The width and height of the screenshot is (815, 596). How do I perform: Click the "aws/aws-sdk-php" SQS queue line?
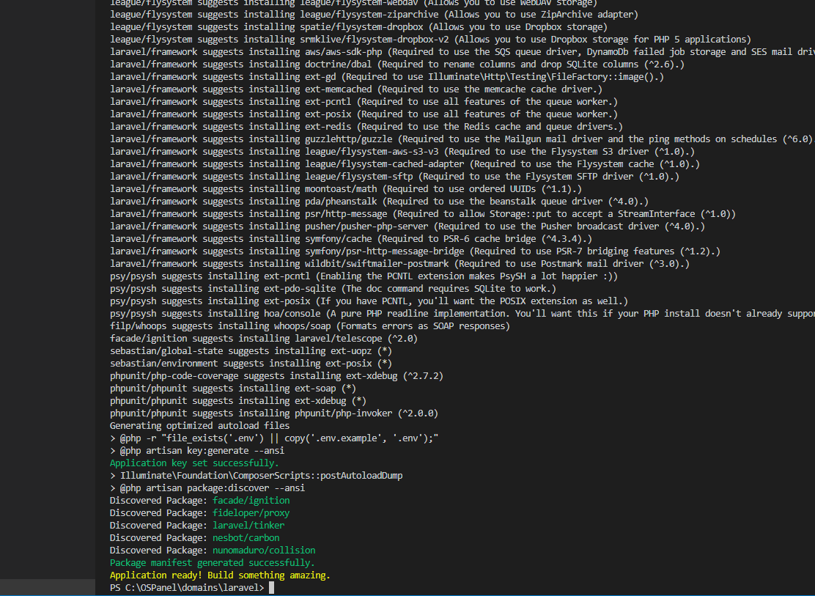[x=462, y=51]
